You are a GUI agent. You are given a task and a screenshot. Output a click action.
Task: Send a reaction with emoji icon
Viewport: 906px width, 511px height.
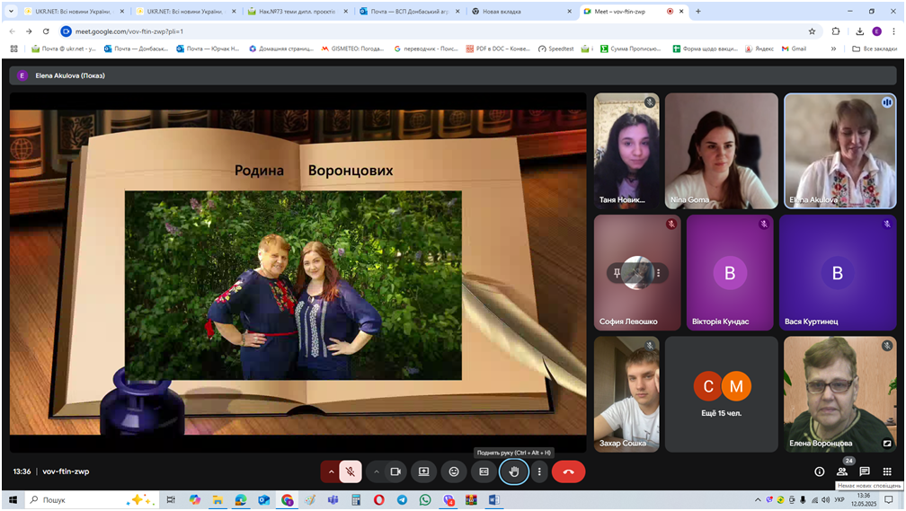pos(454,471)
